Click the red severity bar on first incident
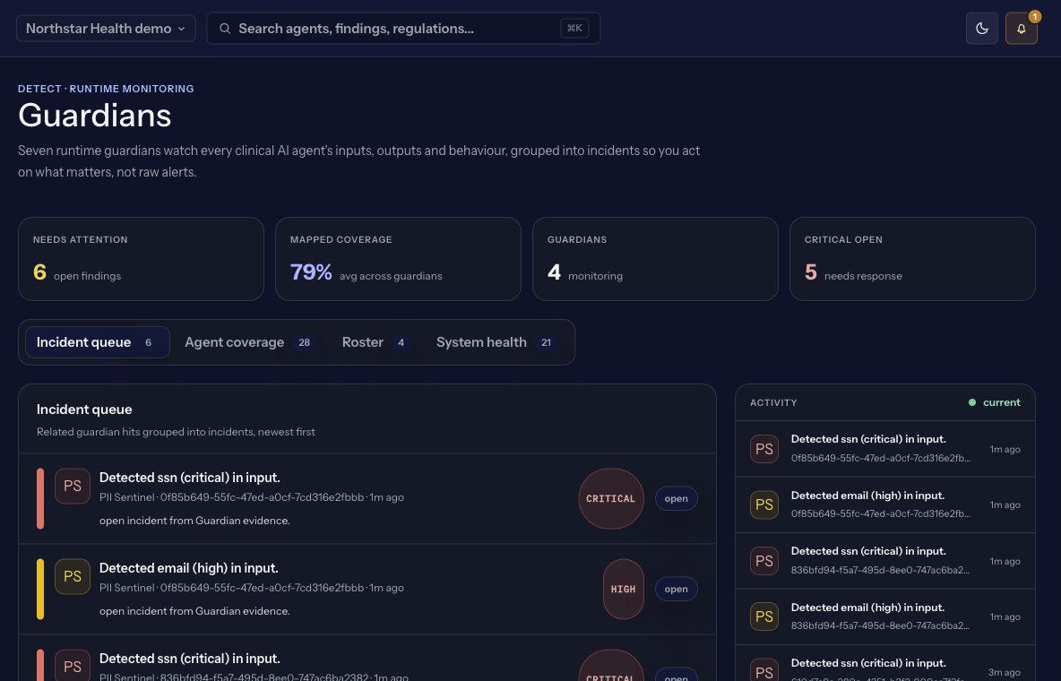 tap(40, 499)
